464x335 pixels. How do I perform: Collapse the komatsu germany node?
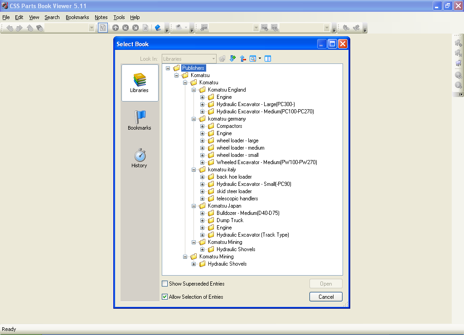click(x=194, y=119)
